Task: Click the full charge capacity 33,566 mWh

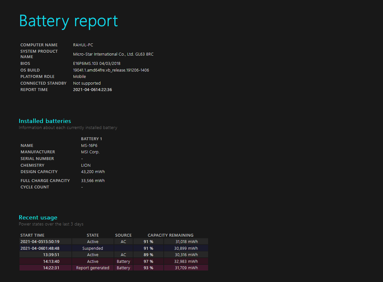Action: (x=93, y=181)
